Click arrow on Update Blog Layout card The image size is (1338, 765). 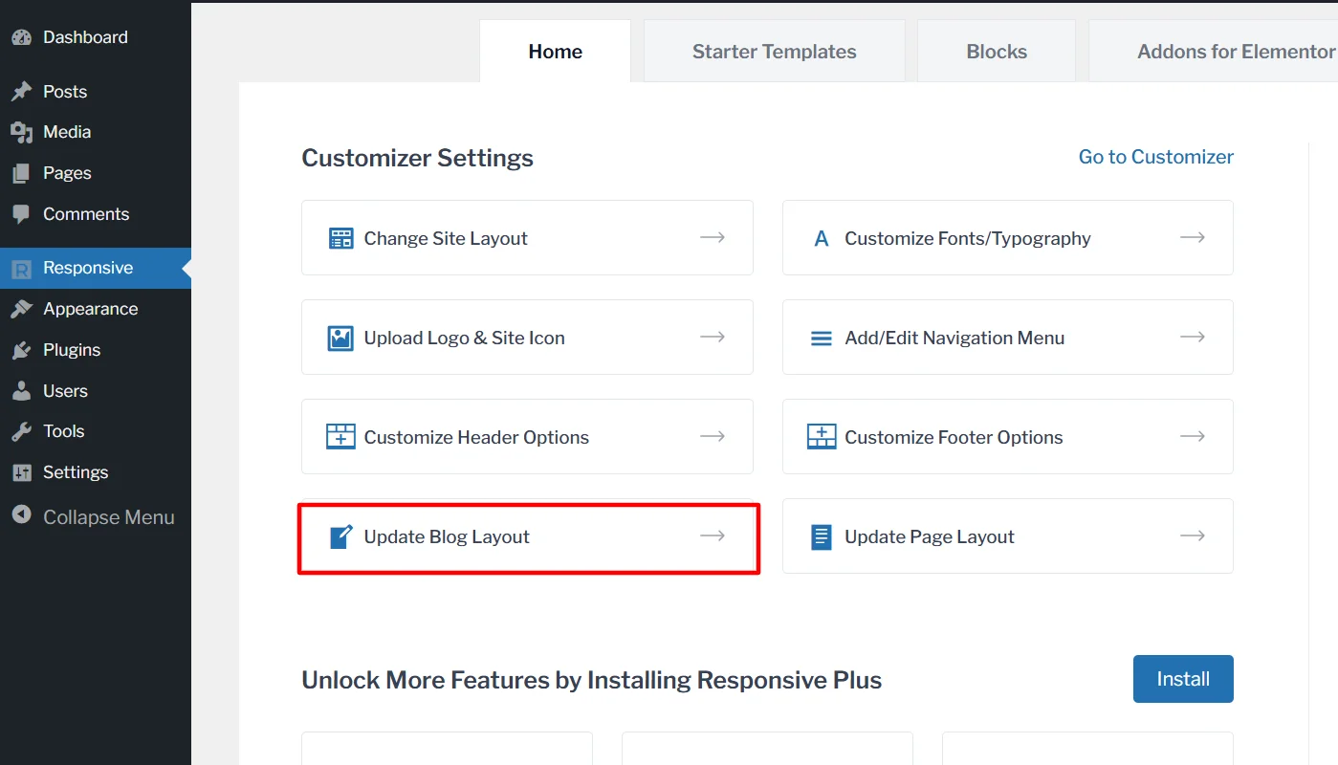coord(712,535)
